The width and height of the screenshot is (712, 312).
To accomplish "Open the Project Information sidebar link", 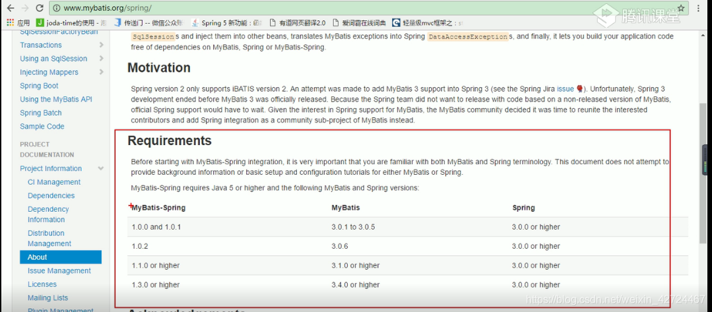I will 51,168.
